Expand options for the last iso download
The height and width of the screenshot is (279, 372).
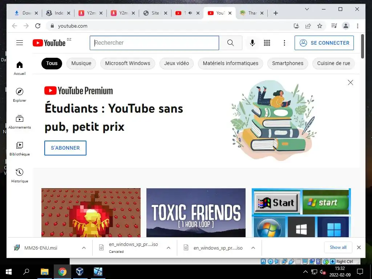point(253,248)
